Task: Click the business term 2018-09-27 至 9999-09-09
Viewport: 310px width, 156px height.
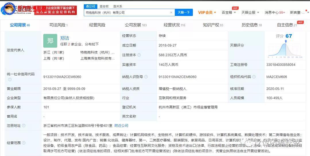Action: pyautogui.click(x=64, y=89)
